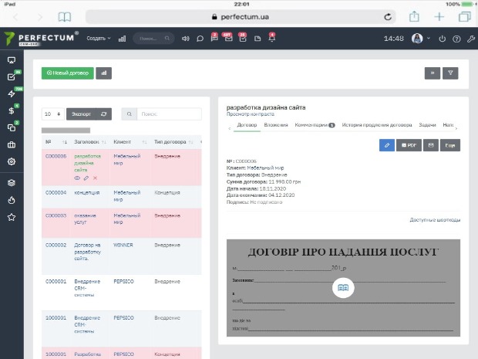View contract C000006 using eye icon
The width and height of the screenshot is (478, 359).
click(x=77, y=178)
